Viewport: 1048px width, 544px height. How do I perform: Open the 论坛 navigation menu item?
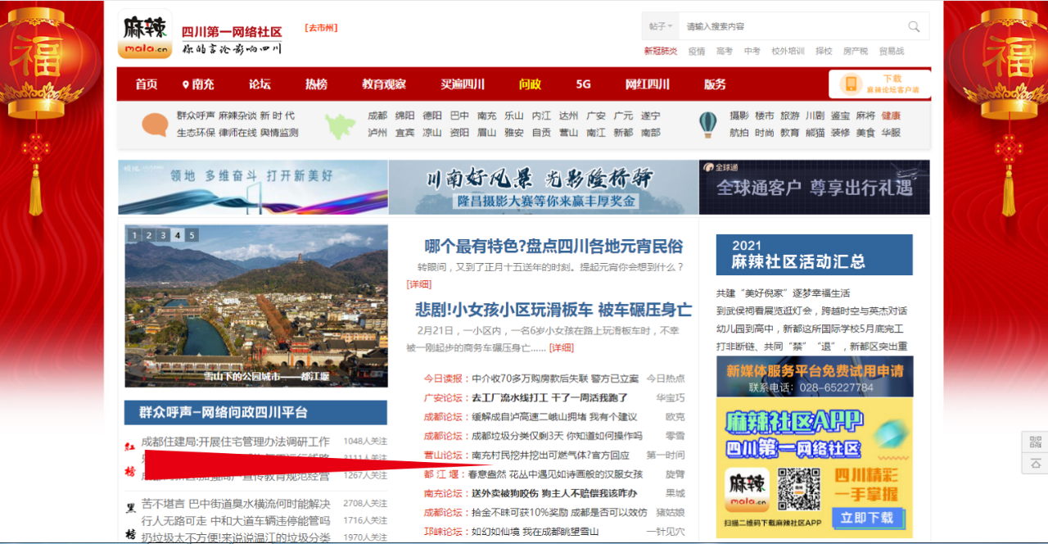[260, 84]
